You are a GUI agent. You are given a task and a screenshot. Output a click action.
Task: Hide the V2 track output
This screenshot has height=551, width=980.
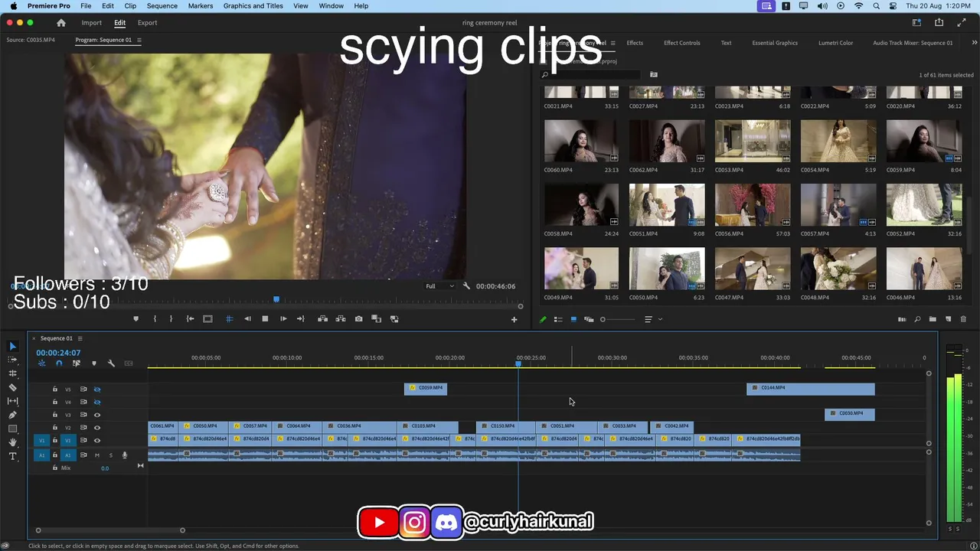pyautogui.click(x=97, y=428)
